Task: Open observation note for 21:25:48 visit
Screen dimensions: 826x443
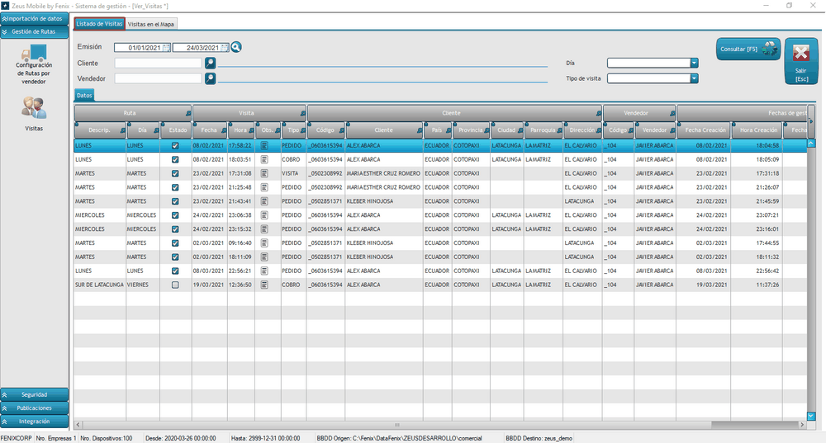Action: 264,187
